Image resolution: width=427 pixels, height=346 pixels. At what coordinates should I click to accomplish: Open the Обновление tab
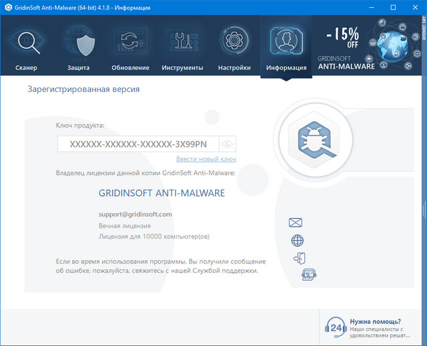[131, 46]
